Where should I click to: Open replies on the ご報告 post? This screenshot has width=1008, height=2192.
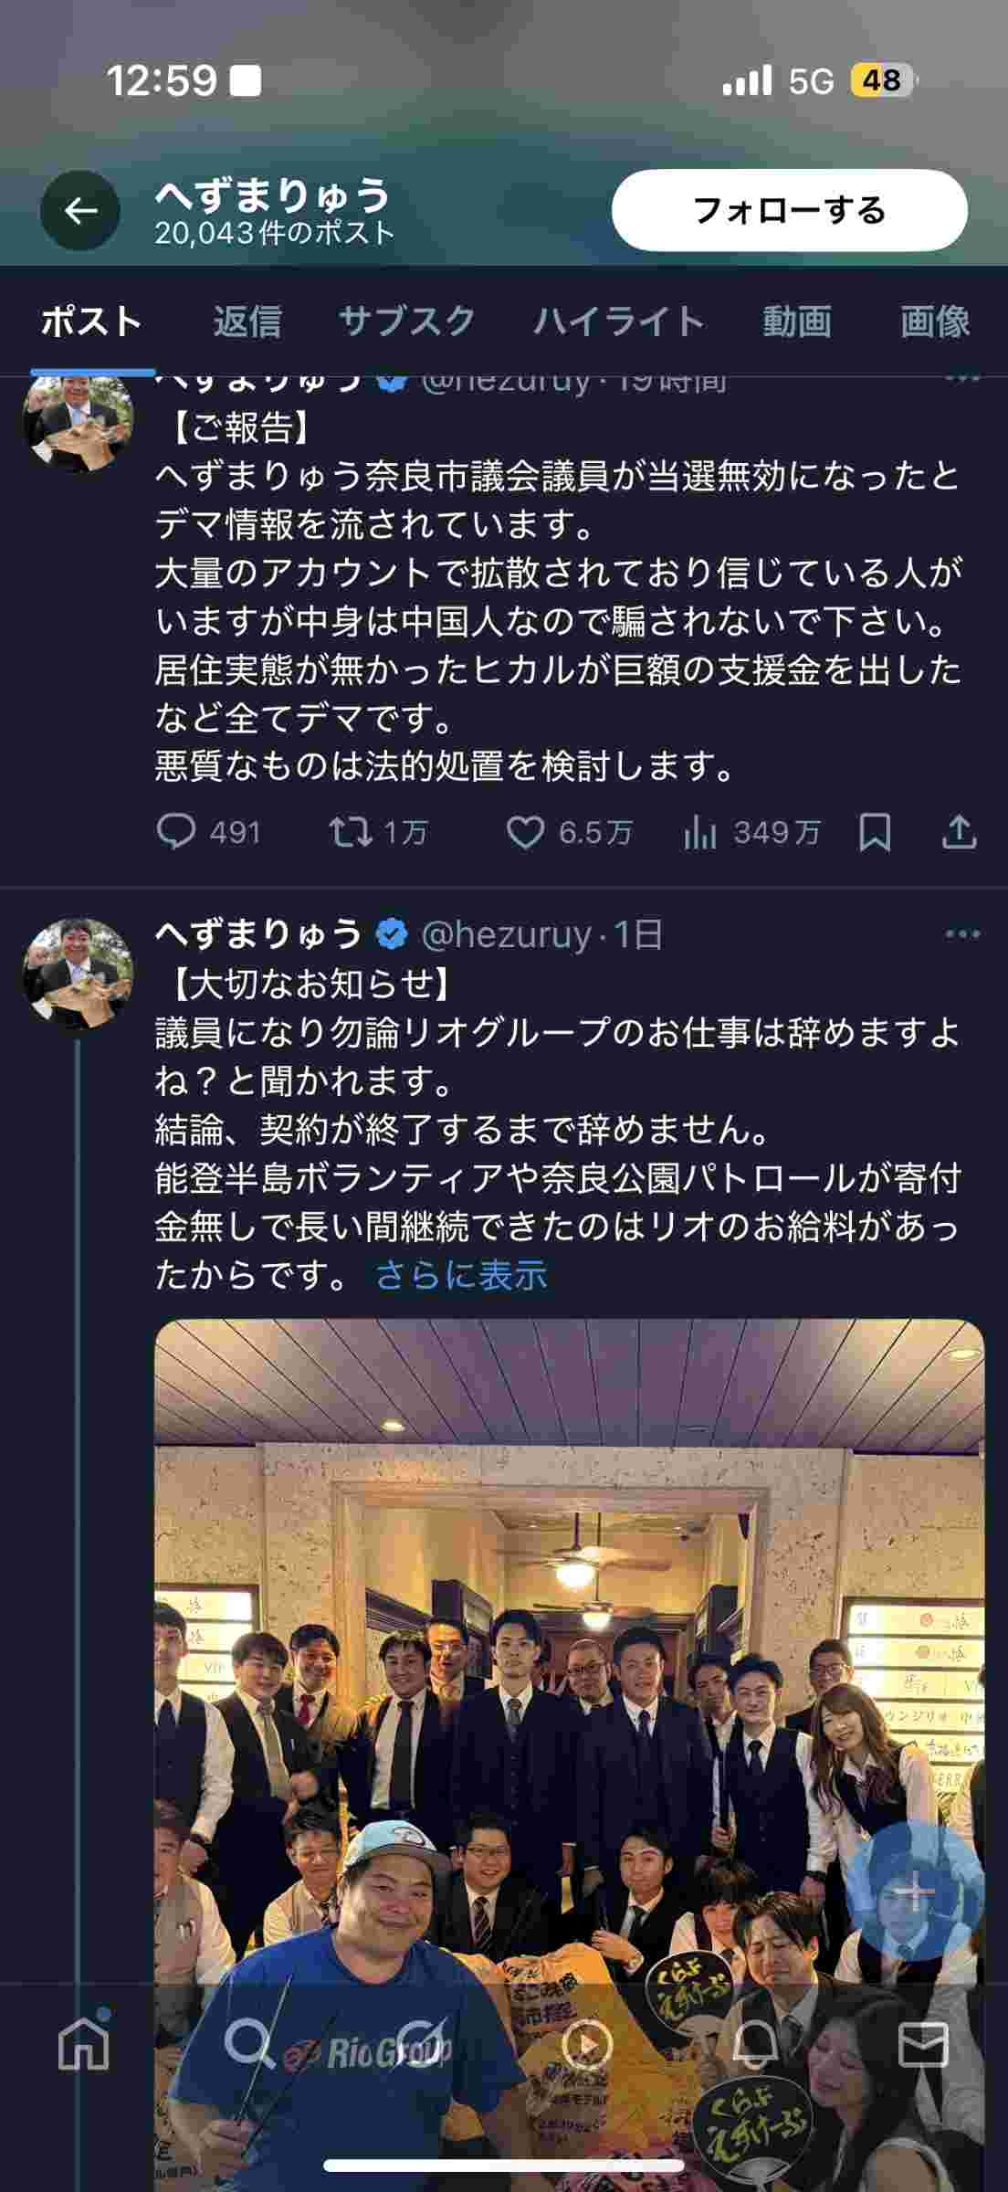[209, 832]
